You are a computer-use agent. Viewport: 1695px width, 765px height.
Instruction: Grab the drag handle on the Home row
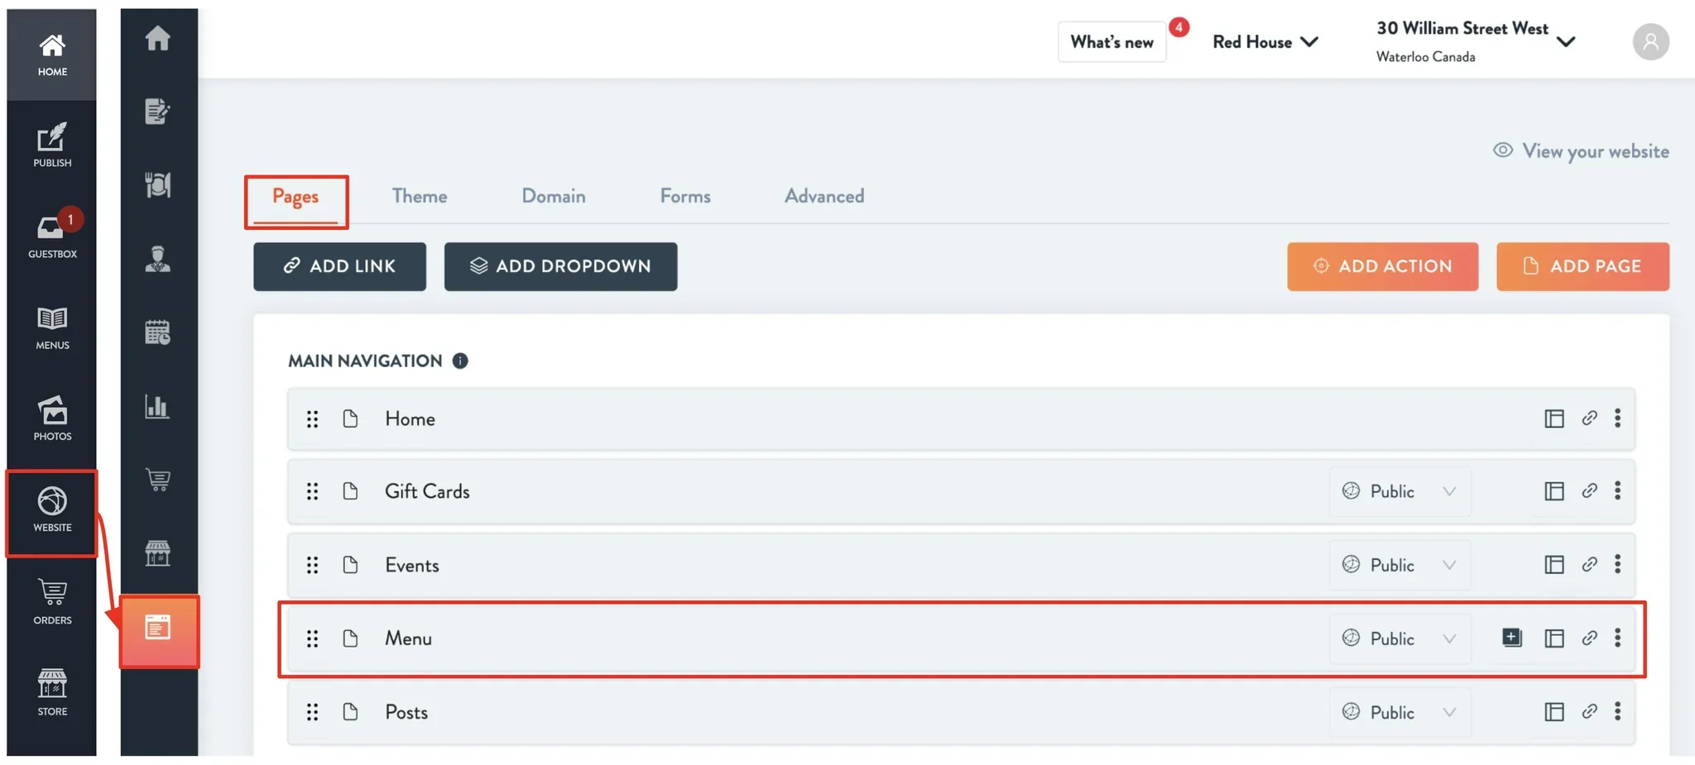point(312,419)
